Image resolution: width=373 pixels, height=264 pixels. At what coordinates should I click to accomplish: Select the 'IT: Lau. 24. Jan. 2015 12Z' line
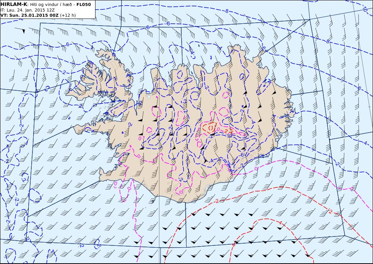tap(27, 10)
